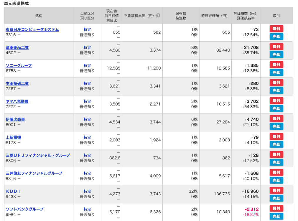The height and width of the screenshot is (221, 298).
Task: Click 買付 for 本田技研工業
Action: pos(276,83)
